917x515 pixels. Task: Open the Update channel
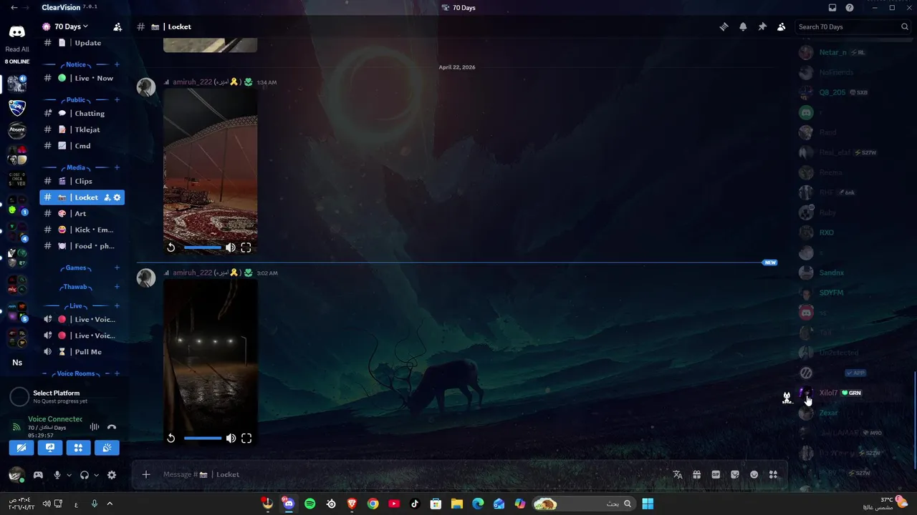(82, 43)
